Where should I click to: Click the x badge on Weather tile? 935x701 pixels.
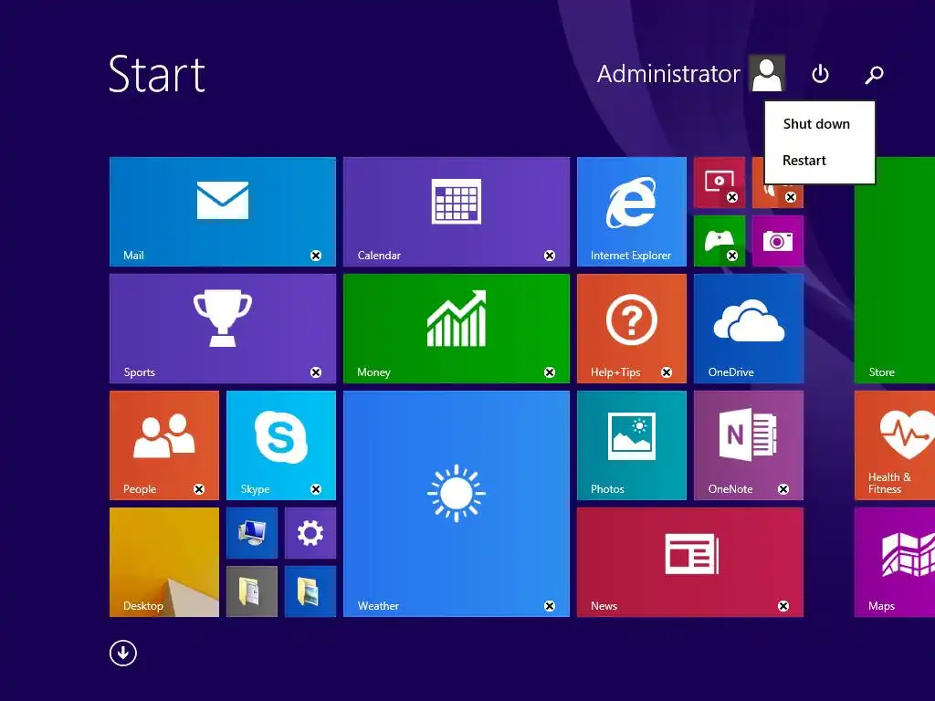coord(550,606)
